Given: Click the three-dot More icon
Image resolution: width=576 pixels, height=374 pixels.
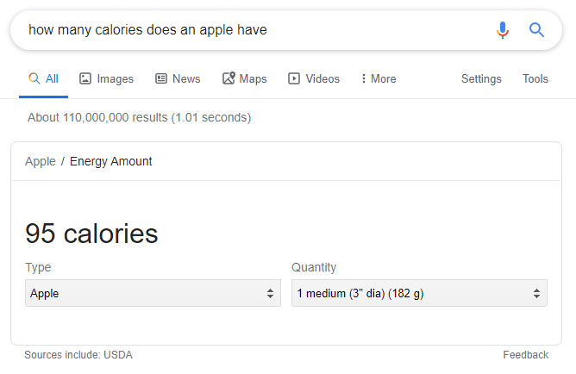Looking at the screenshot, I should (x=363, y=78).
